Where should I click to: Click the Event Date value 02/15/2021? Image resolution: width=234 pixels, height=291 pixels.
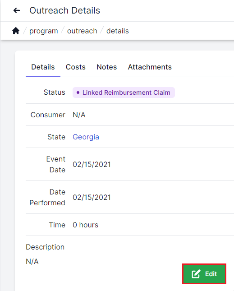click(x=92, y=164)
